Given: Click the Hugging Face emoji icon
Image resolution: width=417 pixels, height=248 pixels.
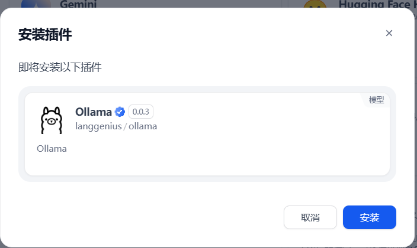Looking at the screenshot, I should [x=315, y=4].
